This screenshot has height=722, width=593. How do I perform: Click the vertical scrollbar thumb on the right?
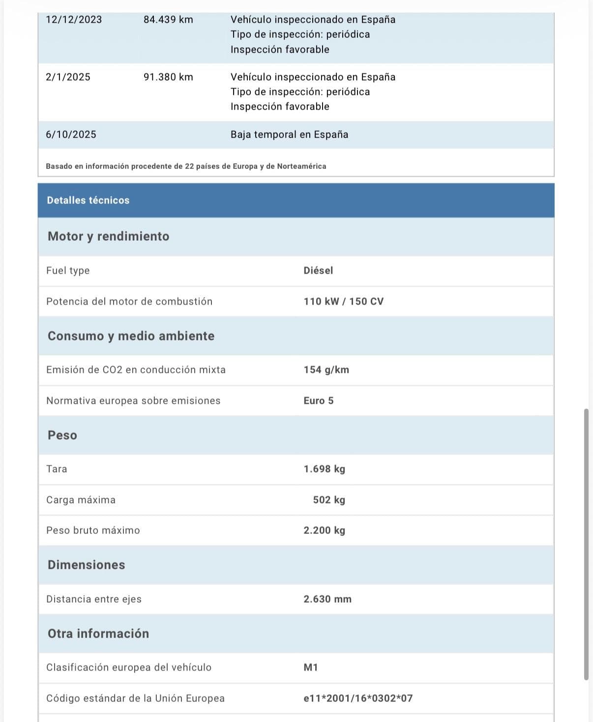[586, 544]
